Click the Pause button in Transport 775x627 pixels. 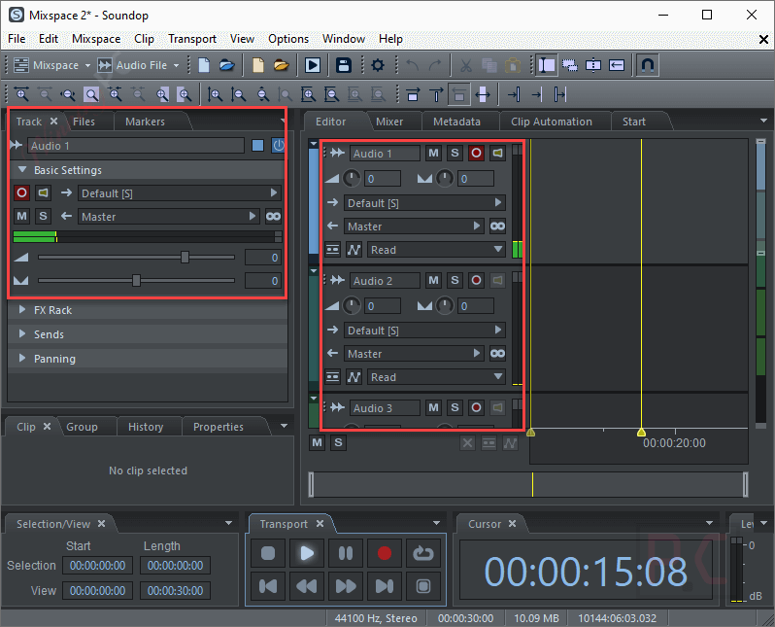tap(346, 553)
